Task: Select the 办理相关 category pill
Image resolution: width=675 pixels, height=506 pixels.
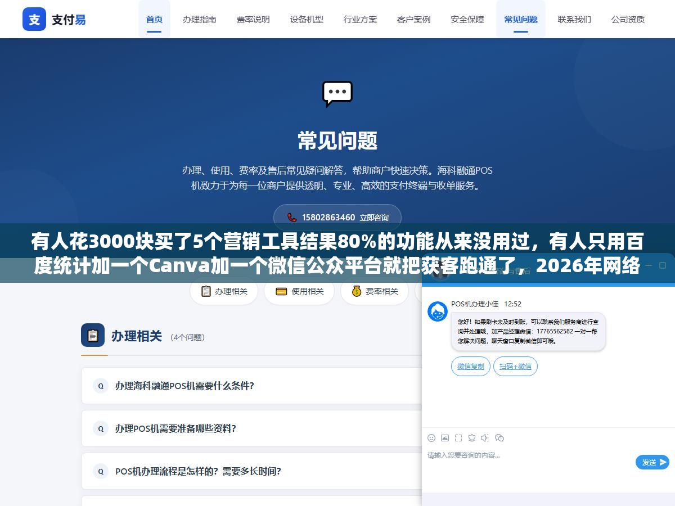Action: pos(224,291)
